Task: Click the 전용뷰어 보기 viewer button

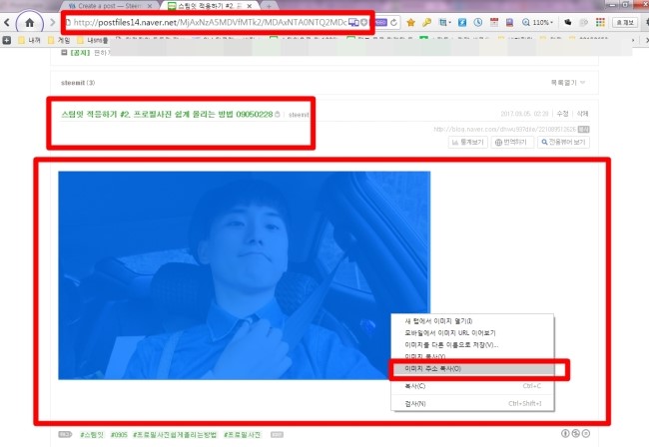Action: 563,143
